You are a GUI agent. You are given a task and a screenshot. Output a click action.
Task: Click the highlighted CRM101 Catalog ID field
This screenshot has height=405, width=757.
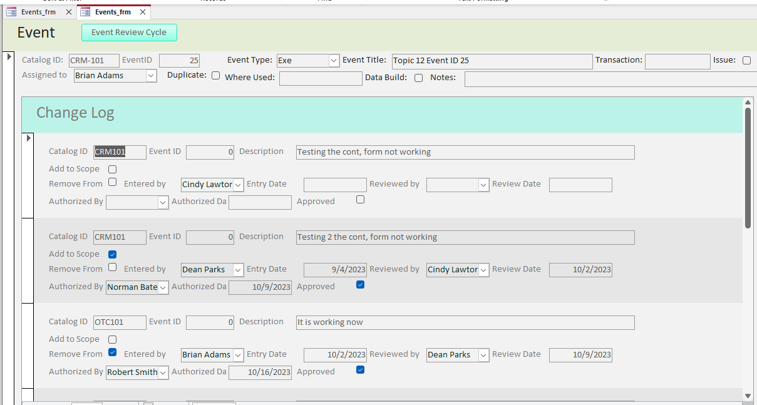tap(120, 152)
